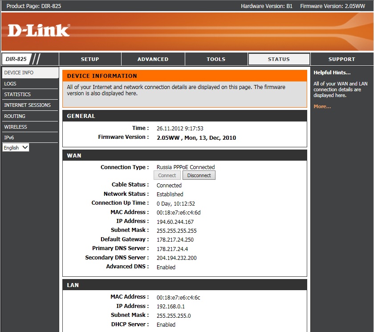Click the D-Link logo

tap(39, 30)
